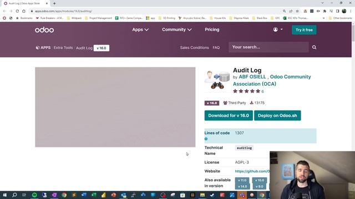Open the Other bookmarks folder
The image size is (355, 199).
(340, 18)
